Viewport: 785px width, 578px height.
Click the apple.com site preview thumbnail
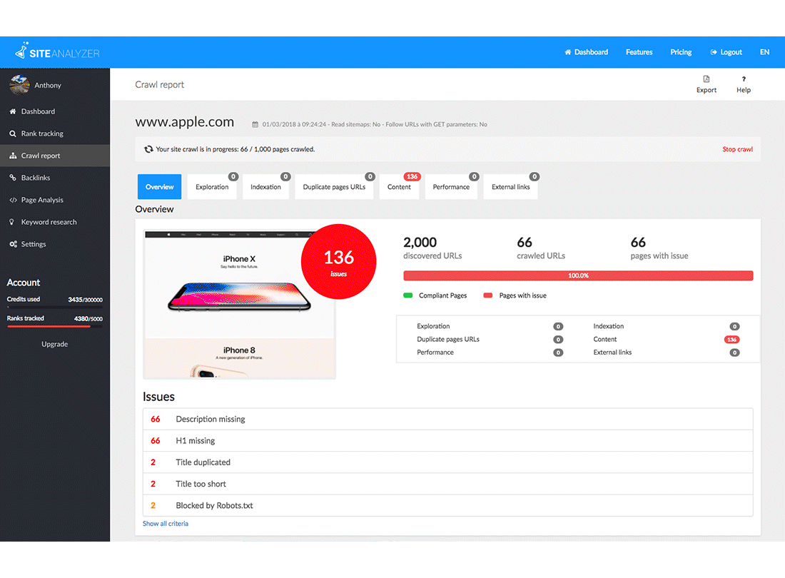pos(239,304)
